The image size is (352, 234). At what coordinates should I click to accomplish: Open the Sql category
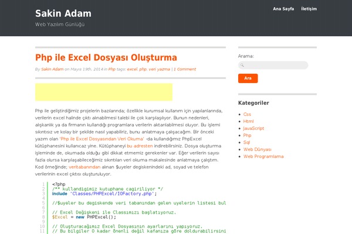pos(246,142)
